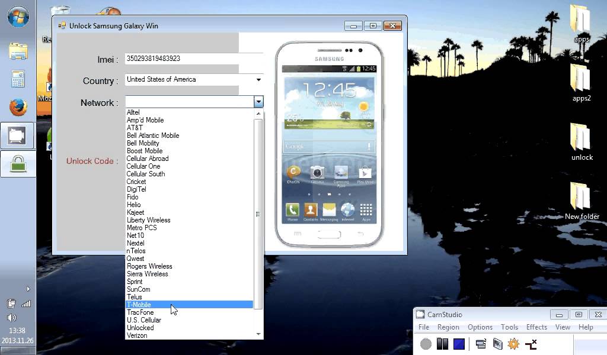The image size is (607, 355).
Task: Click the network signal tray icon
Action: tap(26, 304)
